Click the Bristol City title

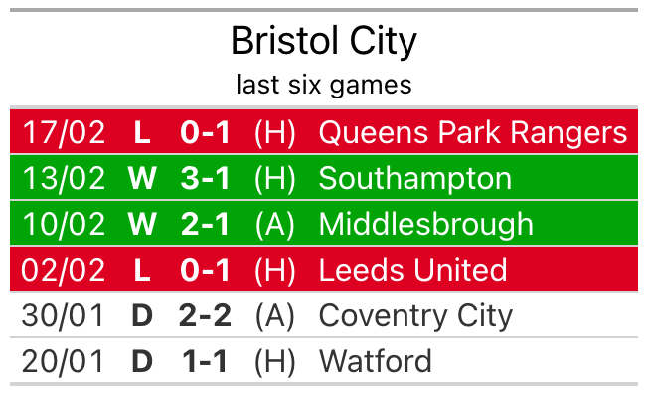coord(324,42)
